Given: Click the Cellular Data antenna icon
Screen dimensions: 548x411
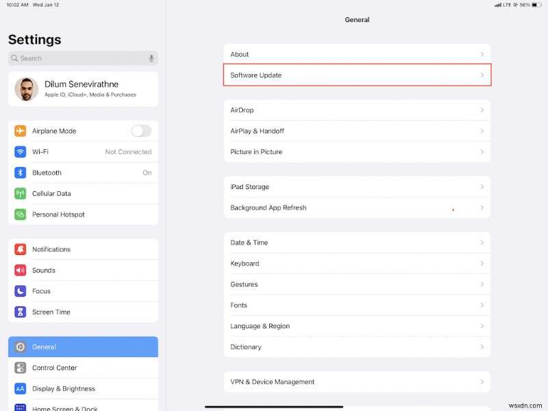Looking at the screenshot, I should (21, 193).
